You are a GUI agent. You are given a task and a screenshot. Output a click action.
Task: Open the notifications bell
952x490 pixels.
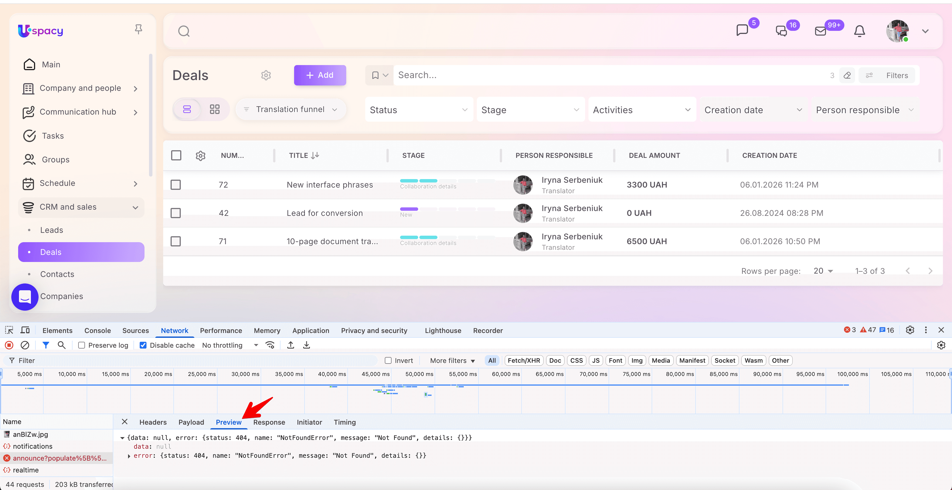click(x=859, y=31)
